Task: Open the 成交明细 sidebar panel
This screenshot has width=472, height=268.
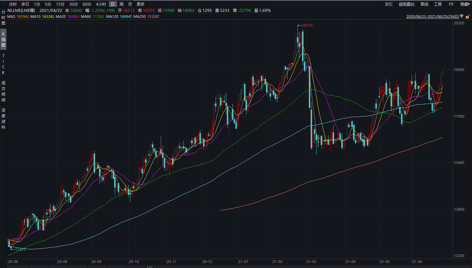Action: point(3,91)
